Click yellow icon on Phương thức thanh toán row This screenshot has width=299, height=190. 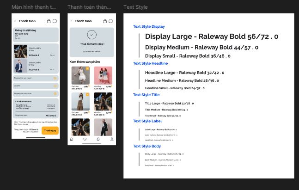[55, 94]
